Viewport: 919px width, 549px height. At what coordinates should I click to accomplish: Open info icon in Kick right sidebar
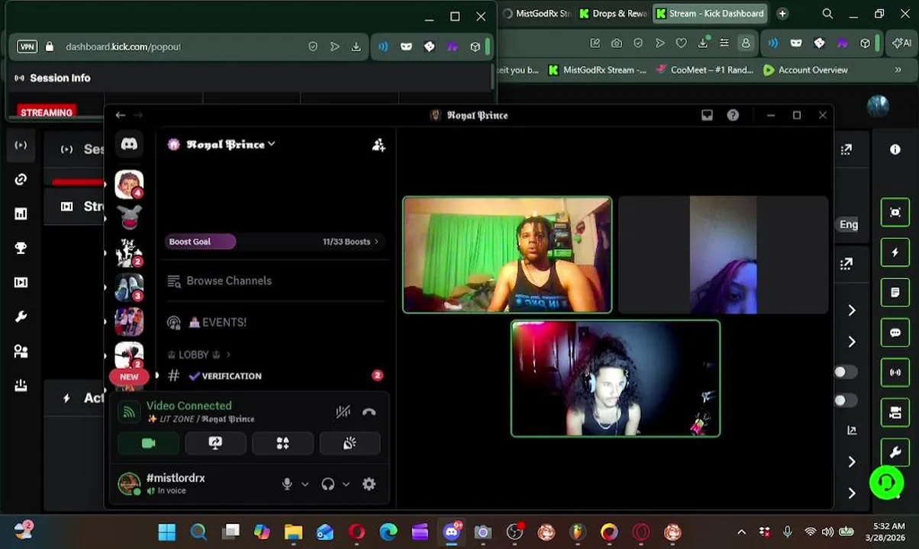point(895,149)
